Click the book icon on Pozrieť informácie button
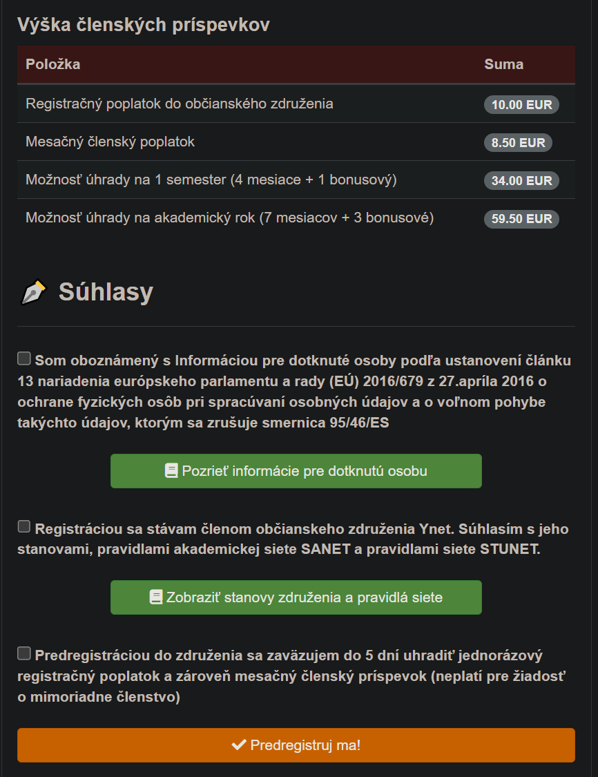Viewport: 598px width, 777px height. [171, 471]
